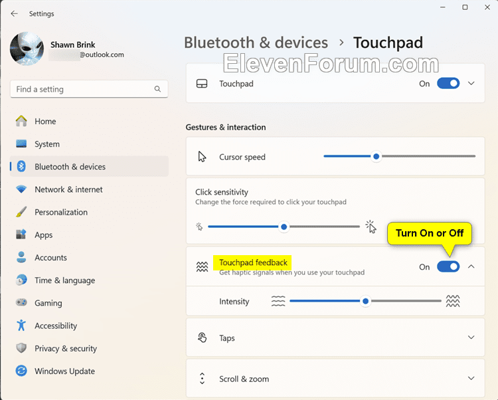Click the Find a setting search box
The width and height of the screenshot is (498, 400).
pyautogui.click(x=89, y=89)
